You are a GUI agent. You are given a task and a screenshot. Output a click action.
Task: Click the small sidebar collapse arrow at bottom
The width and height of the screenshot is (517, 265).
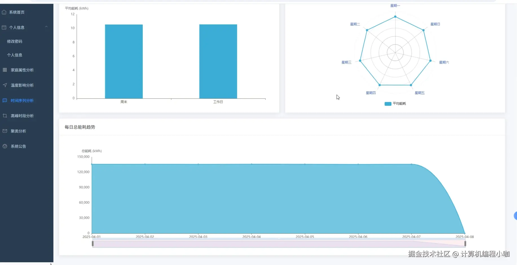tap(51, 264)
